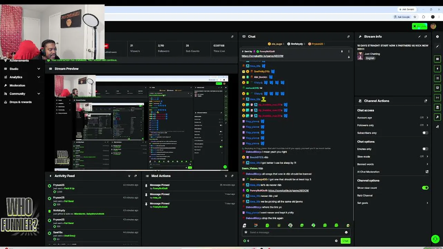Click Fryson25 top gifter name
The image size is (443, 249).
point(317,44)
